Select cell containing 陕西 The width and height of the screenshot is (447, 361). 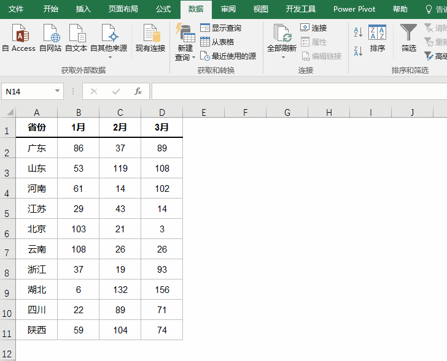pos(36,330)
